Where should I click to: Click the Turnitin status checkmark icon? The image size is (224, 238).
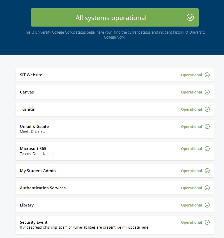point(207,109)
